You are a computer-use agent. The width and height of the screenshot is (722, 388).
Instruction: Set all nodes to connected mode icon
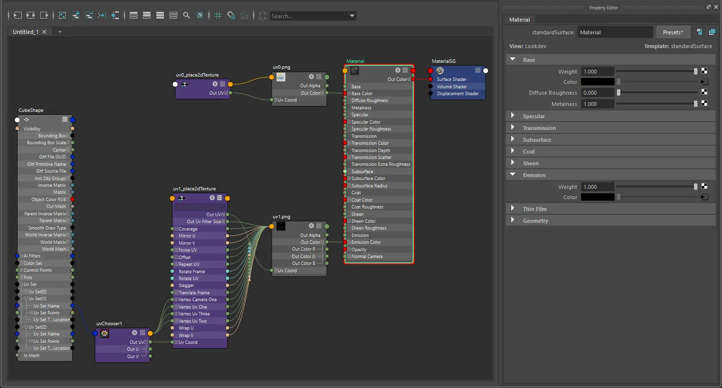147,16
